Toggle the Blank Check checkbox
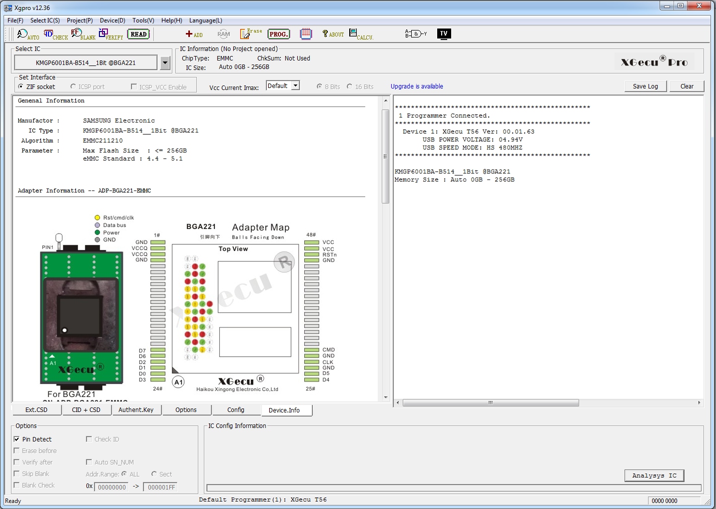 pos(16,485)
